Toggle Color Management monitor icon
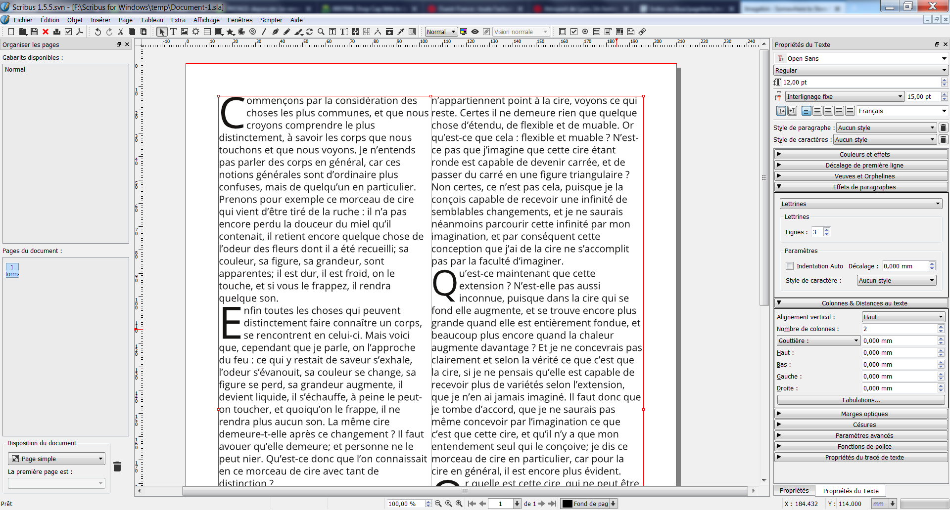The image size is (950, 510). point(464,32)
